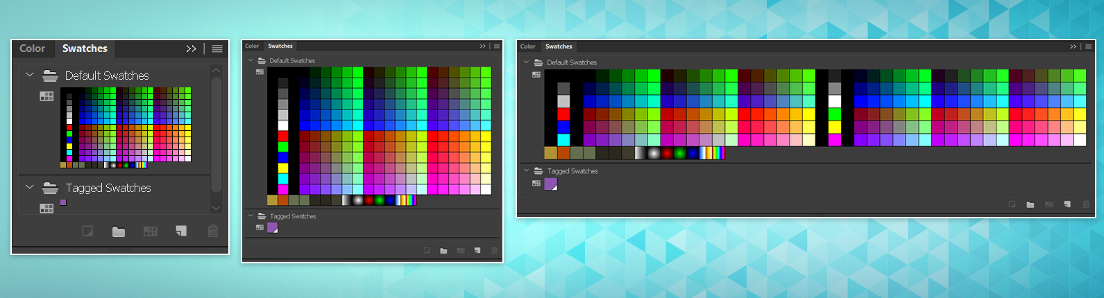Screen dimensions: 1104x298
Task: Open the panel menu icon of the widest panel
Action: 1089,46
